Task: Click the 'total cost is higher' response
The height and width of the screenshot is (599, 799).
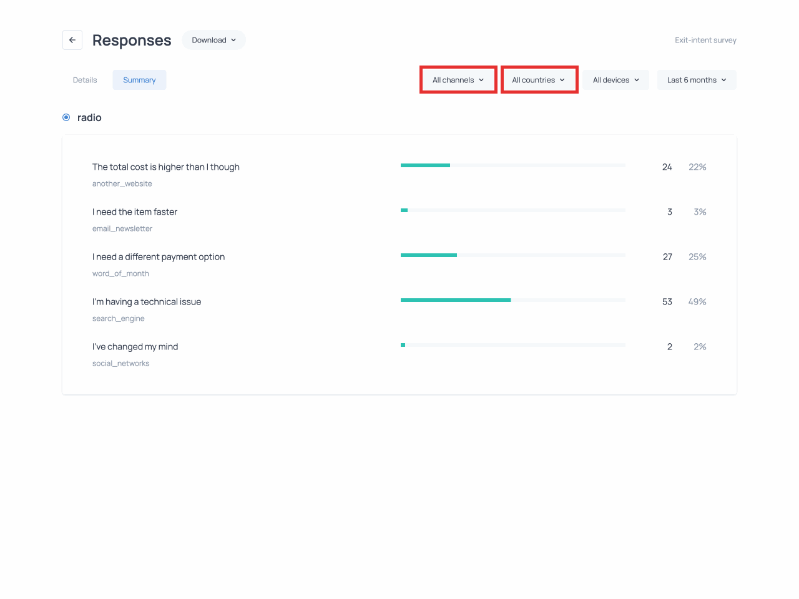Action: pyautogui.click(x=166, y=167)
